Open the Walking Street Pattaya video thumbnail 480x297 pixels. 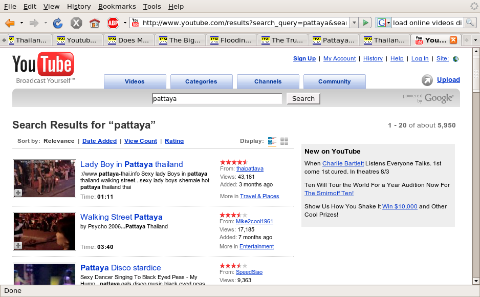click(45, 231)
